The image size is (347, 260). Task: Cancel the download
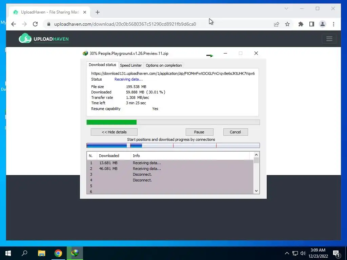235,132
